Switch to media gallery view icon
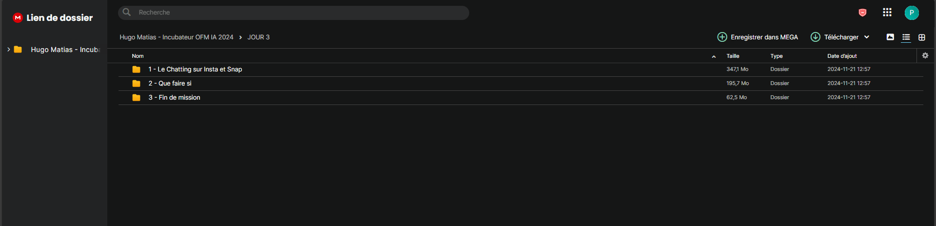This screenshot has height=226, width=936. click(x=890, y=37)
